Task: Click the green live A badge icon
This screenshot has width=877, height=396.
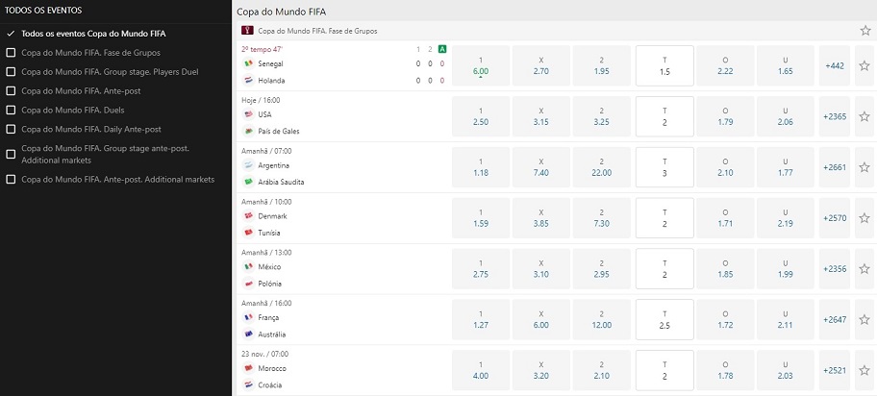Action: click(442, 49)
